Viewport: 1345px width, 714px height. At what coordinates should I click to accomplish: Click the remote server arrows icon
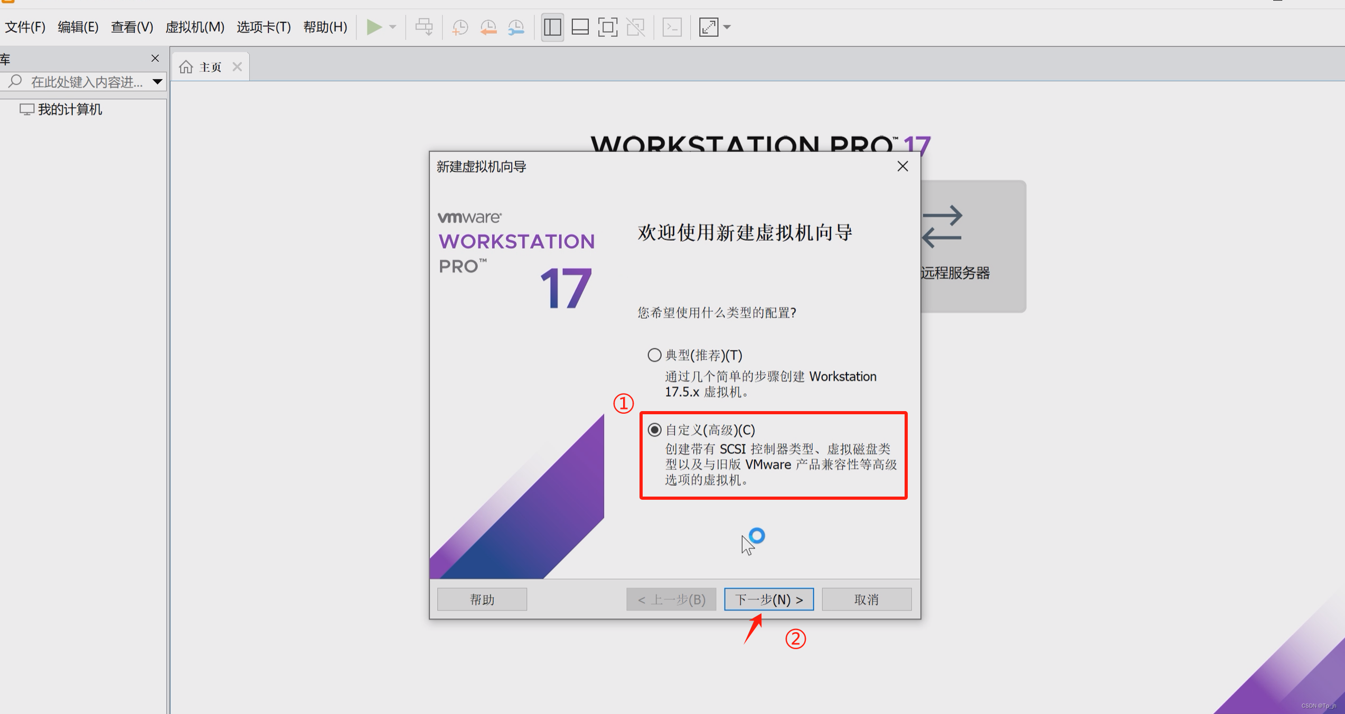(943, 227)
